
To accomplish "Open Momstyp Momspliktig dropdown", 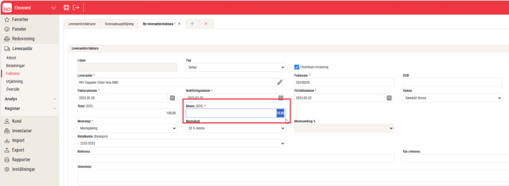I will click(127, 128).
